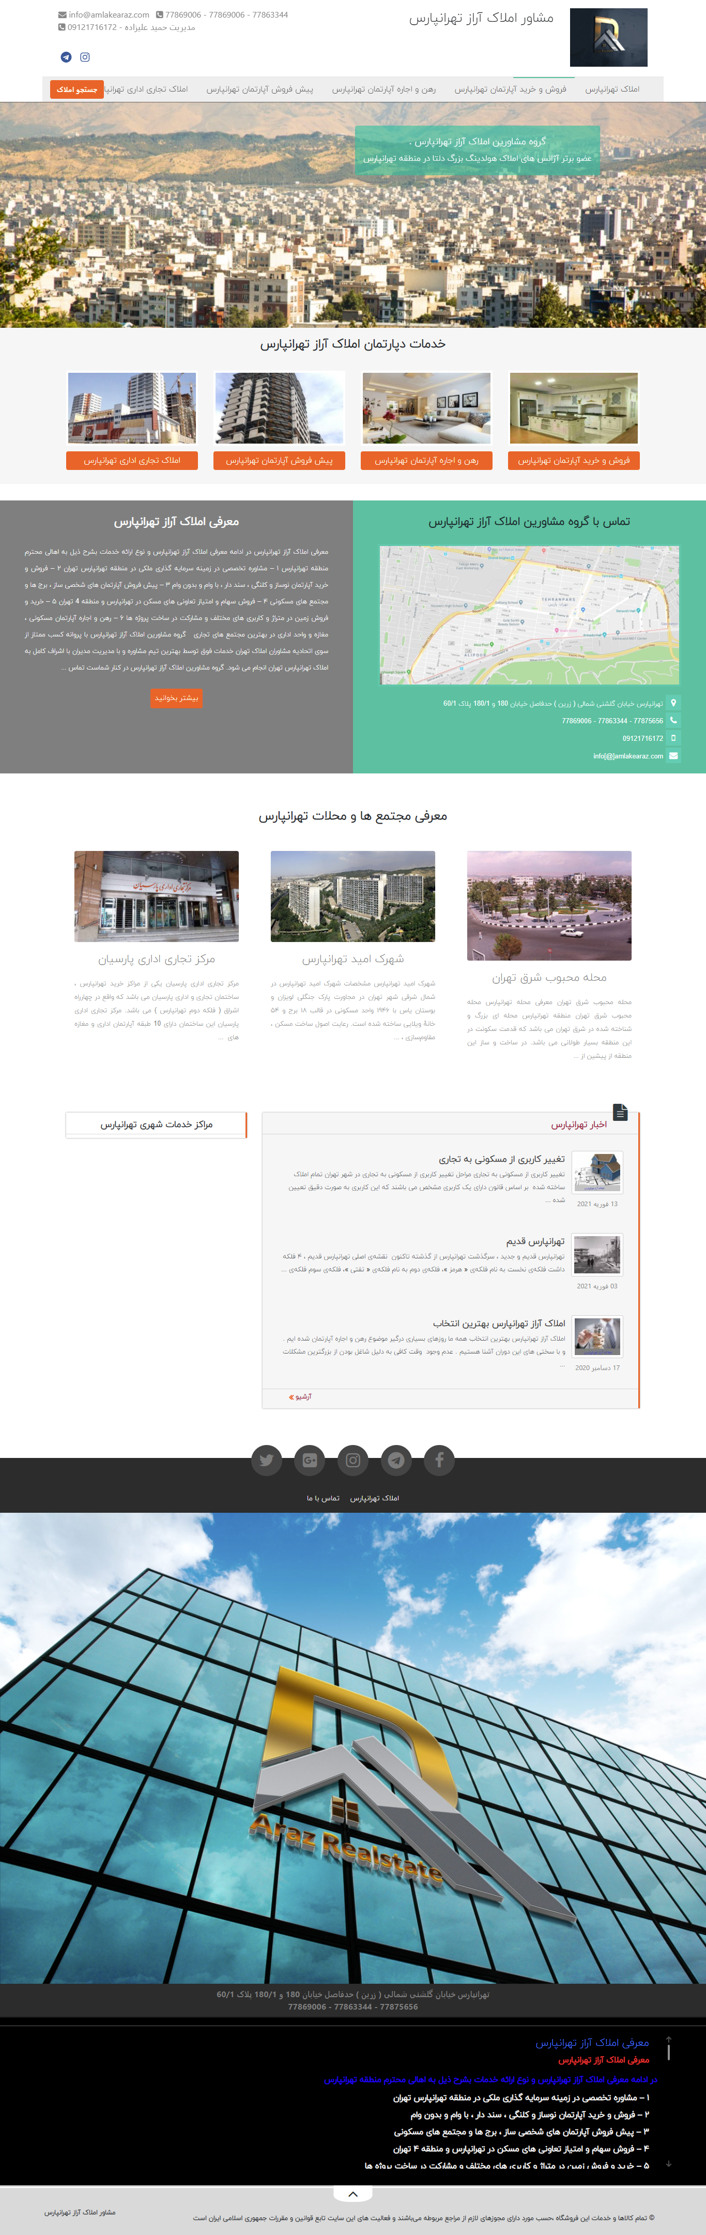This screenshot has height=2235, width=706.
Task: Click the mobile icon in green contact panel
Action: [x=674, y=738]
